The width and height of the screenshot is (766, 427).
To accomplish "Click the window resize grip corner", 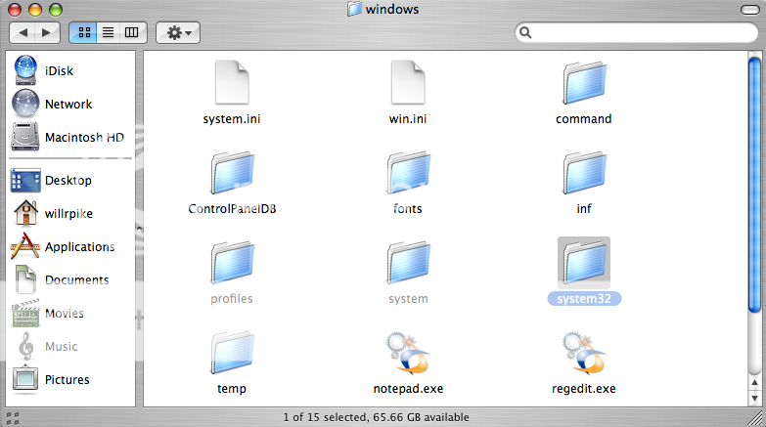I will point(757,418).
